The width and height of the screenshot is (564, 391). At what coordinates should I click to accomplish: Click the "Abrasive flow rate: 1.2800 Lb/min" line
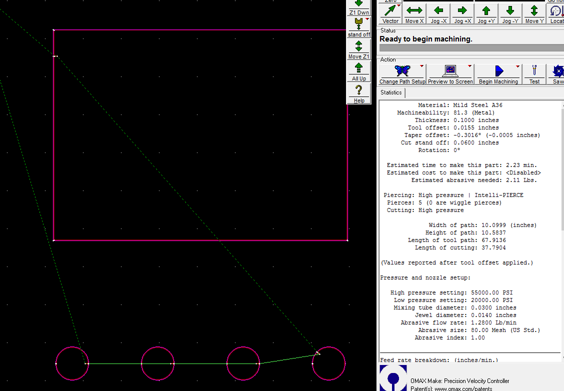point(458,322)
